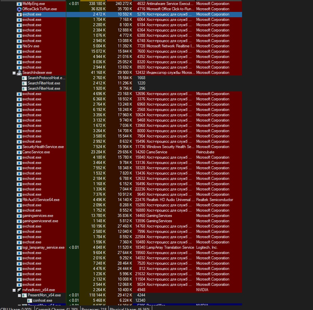Click 'Microsoft Network Realtime I...' description

[x=170, y=46]
